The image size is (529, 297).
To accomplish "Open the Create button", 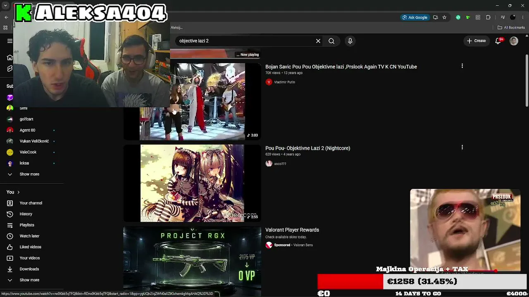I will coord(476,41).
